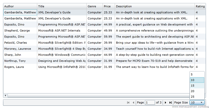This screenshot has height=108, width=209.
Task: Select author cell Petzold, Charles
Action: [20, 43]
